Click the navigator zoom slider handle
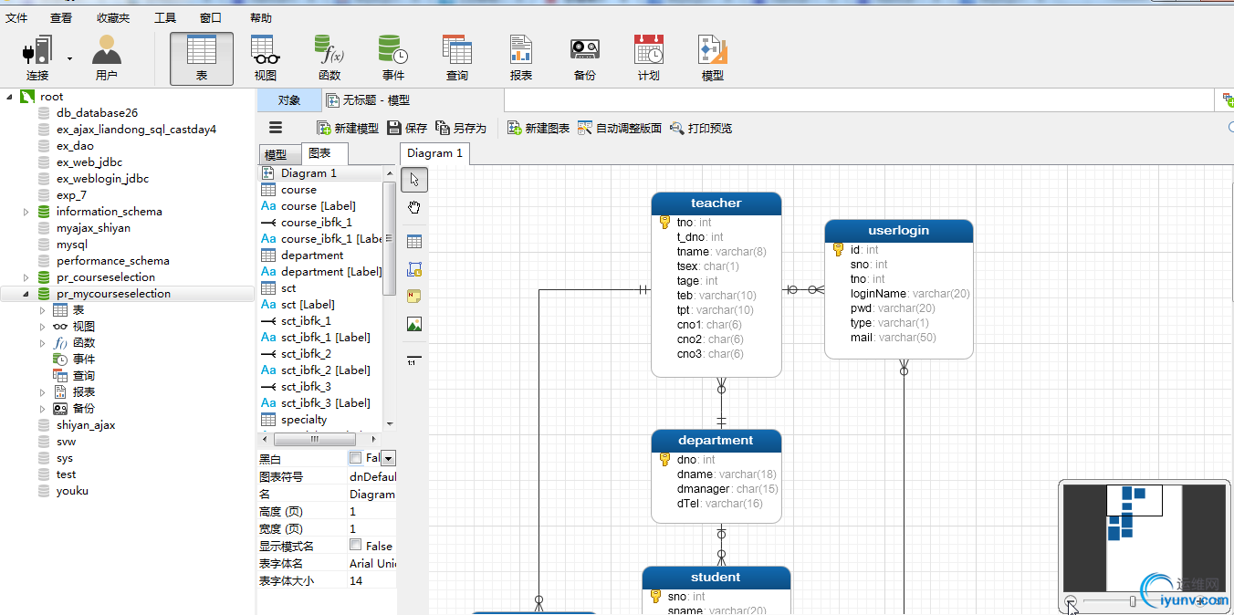Screen dimensions: 1234x615 1133,600
